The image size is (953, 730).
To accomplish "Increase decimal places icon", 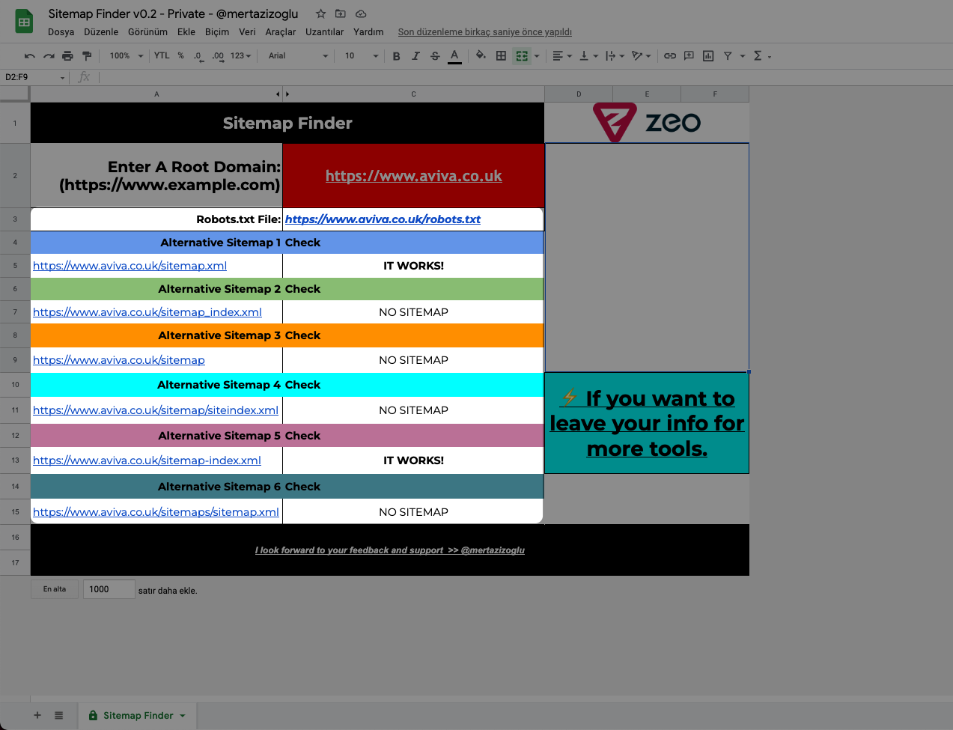I will tap(218, 56).
